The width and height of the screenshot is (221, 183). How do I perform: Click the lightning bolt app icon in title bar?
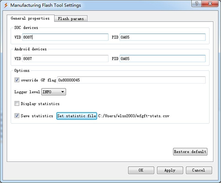pos(6,5)
